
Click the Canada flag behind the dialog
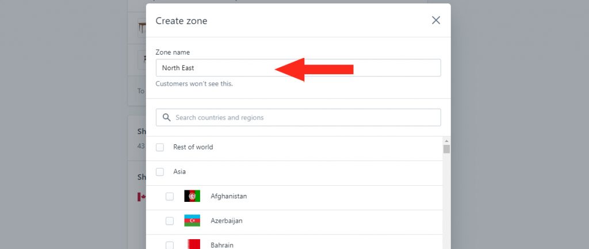pos(141,197)
